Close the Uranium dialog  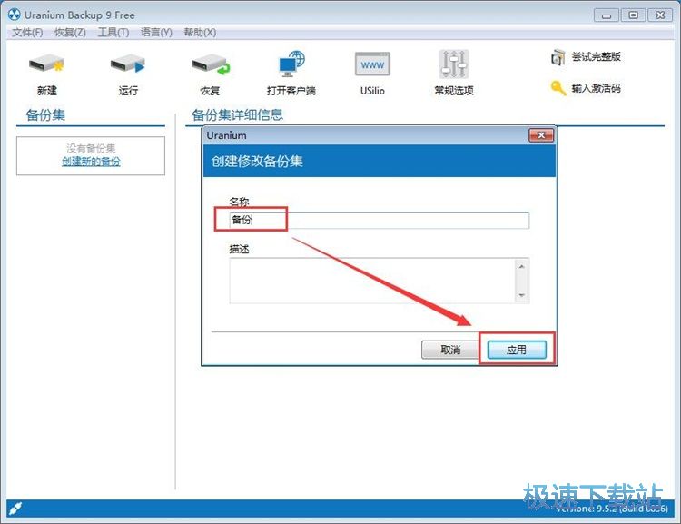click(x=541, y=135)
